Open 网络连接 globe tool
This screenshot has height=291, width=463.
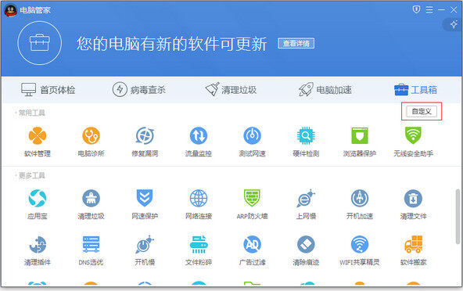tap(199, 204)
